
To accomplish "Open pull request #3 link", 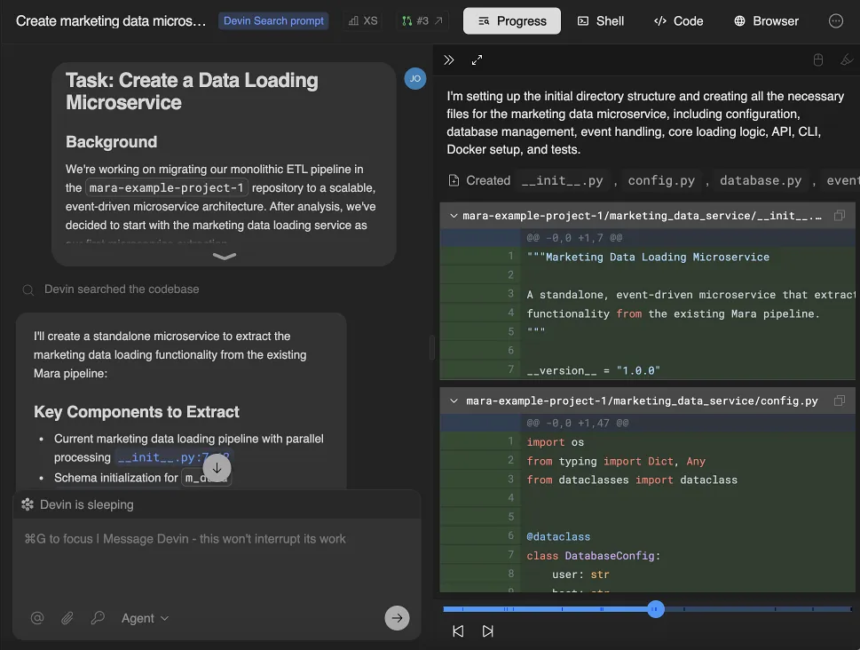I will 422,20.
